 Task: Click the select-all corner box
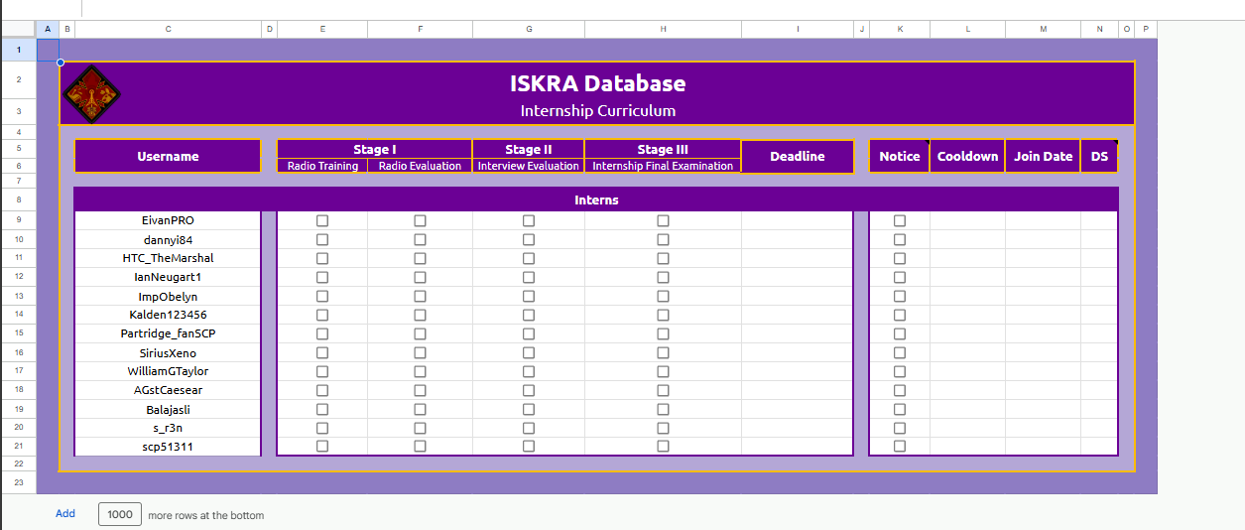18,30
